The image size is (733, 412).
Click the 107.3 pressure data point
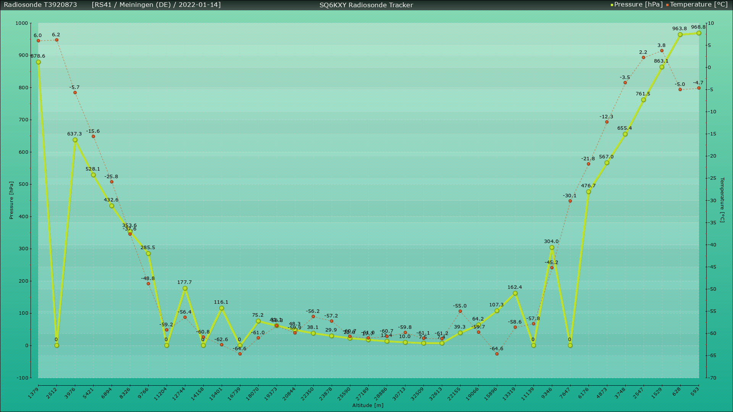(497, 311)
